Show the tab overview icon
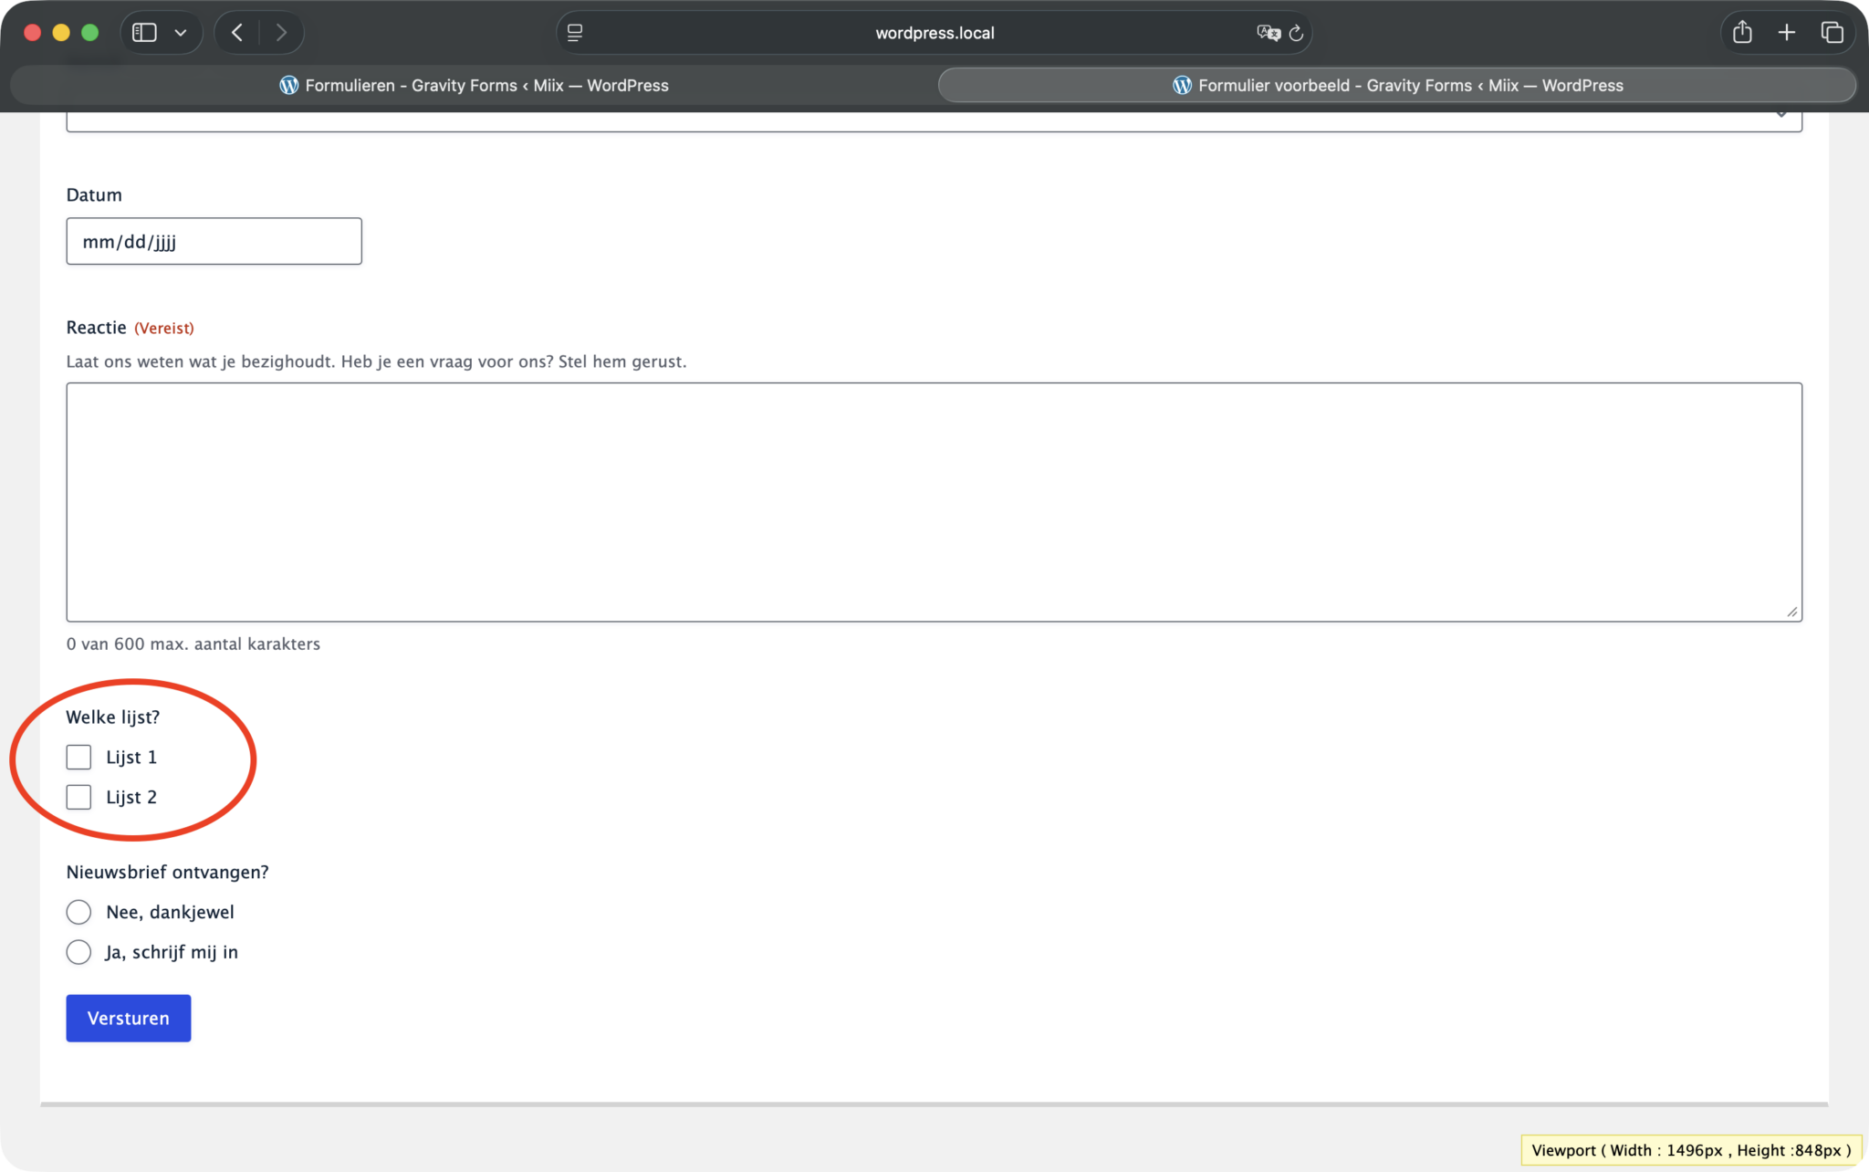1869x1172 pixels. click(x=1832, y=33)
